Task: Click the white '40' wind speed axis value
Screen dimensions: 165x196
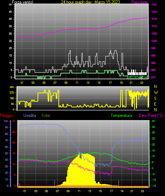Action: [x=10, y=19]
